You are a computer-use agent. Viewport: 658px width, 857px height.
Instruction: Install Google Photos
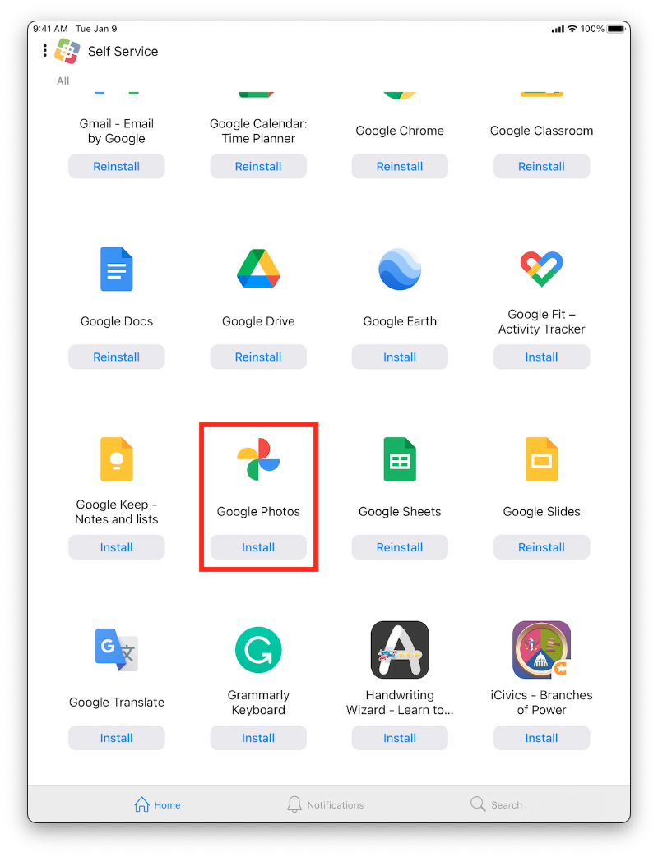tap(258, 547)
